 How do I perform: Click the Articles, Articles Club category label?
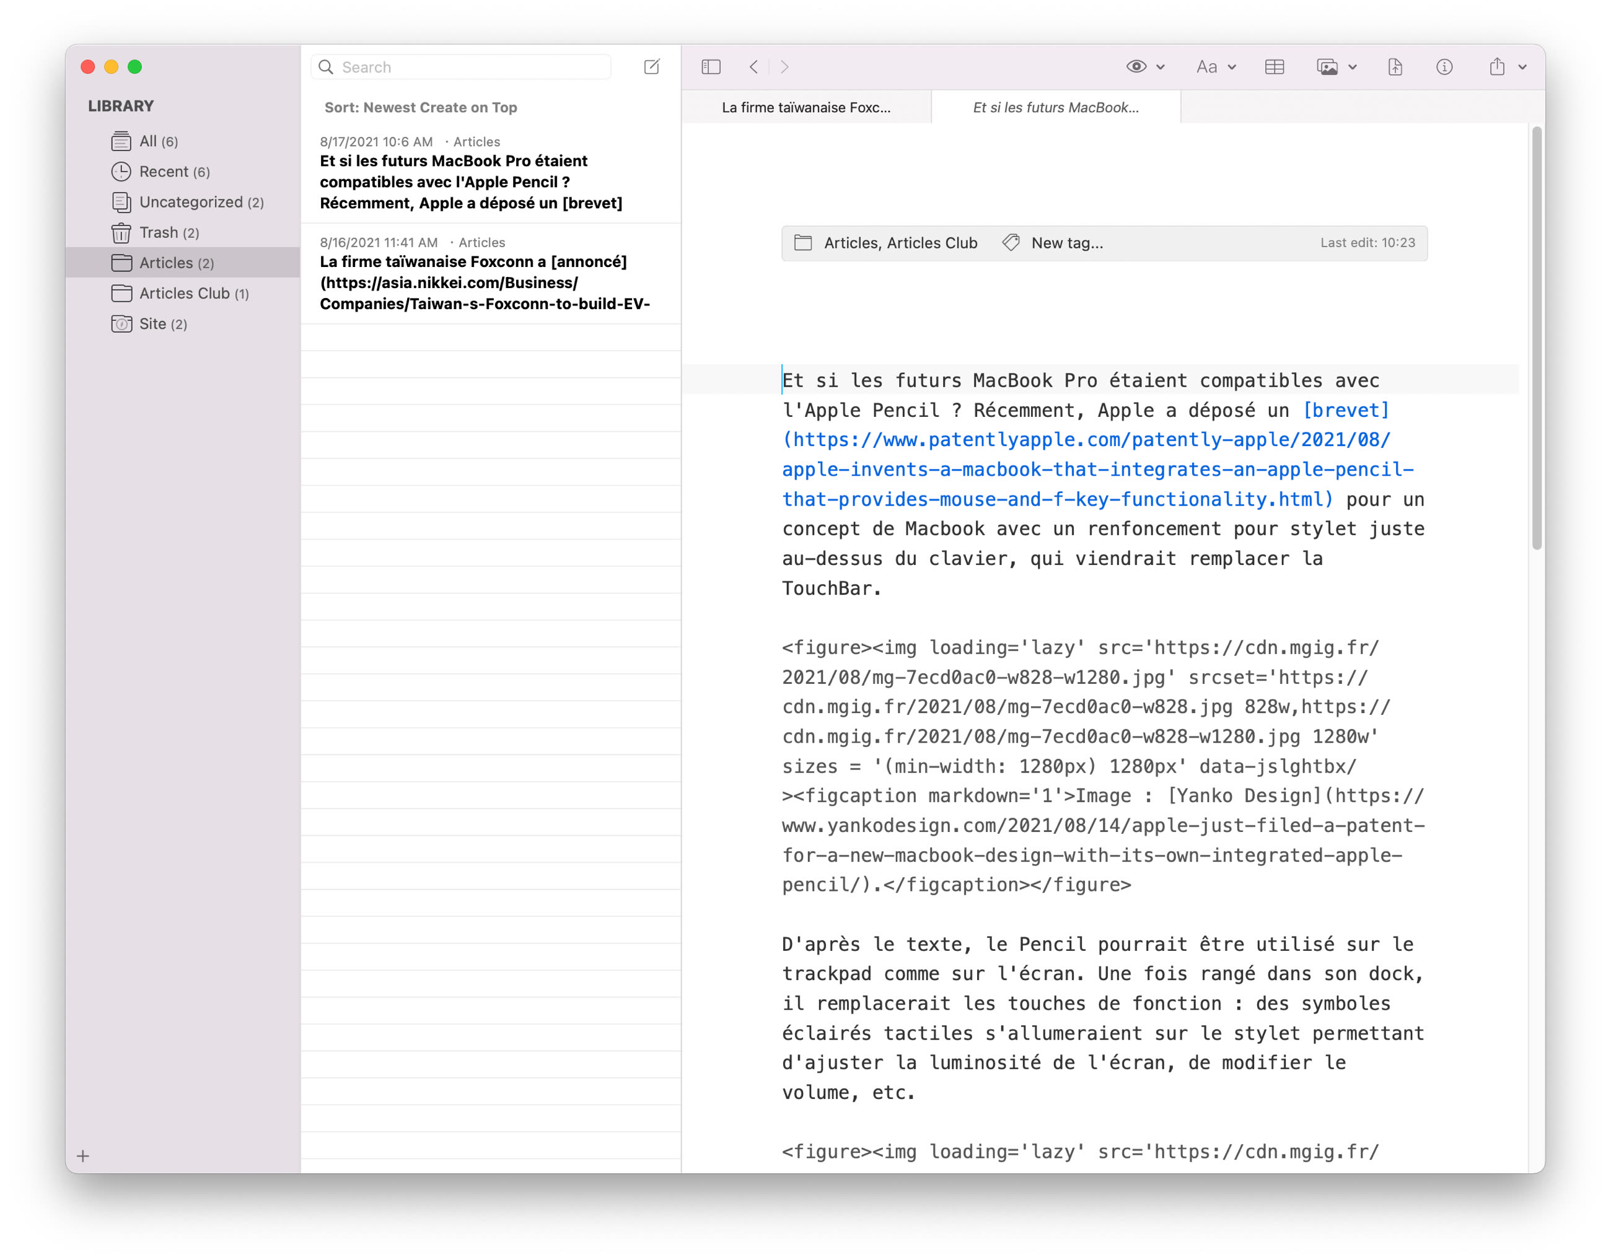point(900,243)
